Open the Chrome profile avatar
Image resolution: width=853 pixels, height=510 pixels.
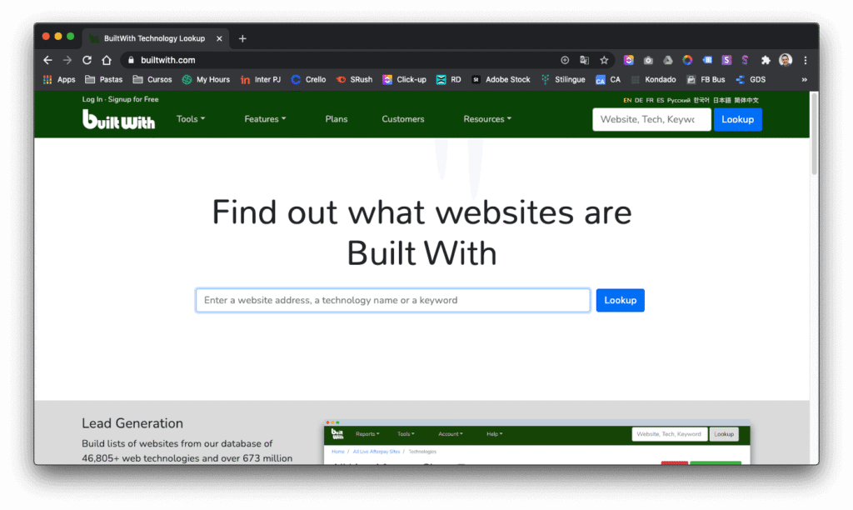point(785,60)
